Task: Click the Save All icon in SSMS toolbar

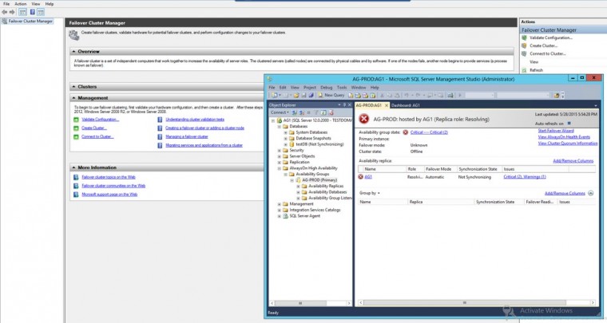Action: click(x=311, y=95)
